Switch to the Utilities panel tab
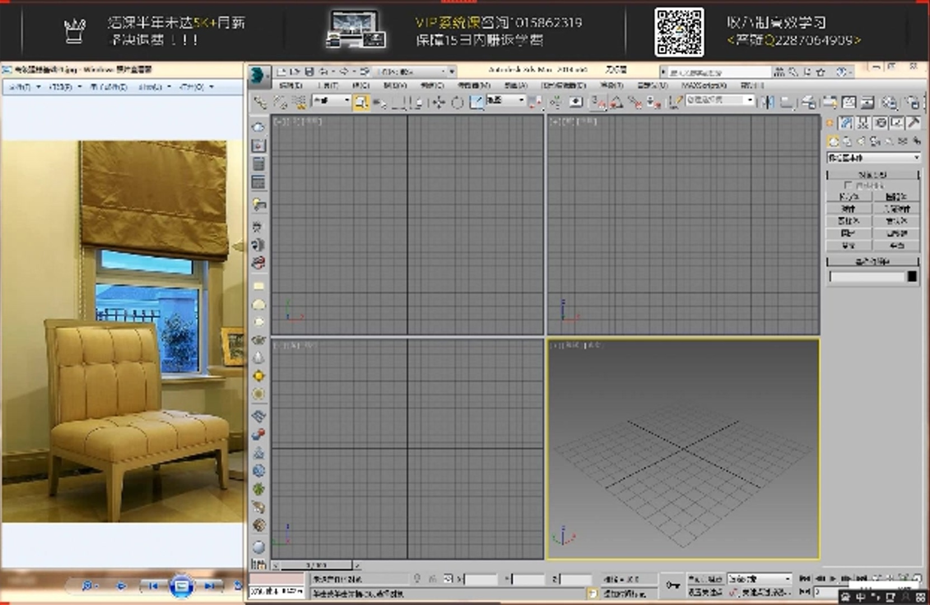930x605 pixels. point(914,123)
